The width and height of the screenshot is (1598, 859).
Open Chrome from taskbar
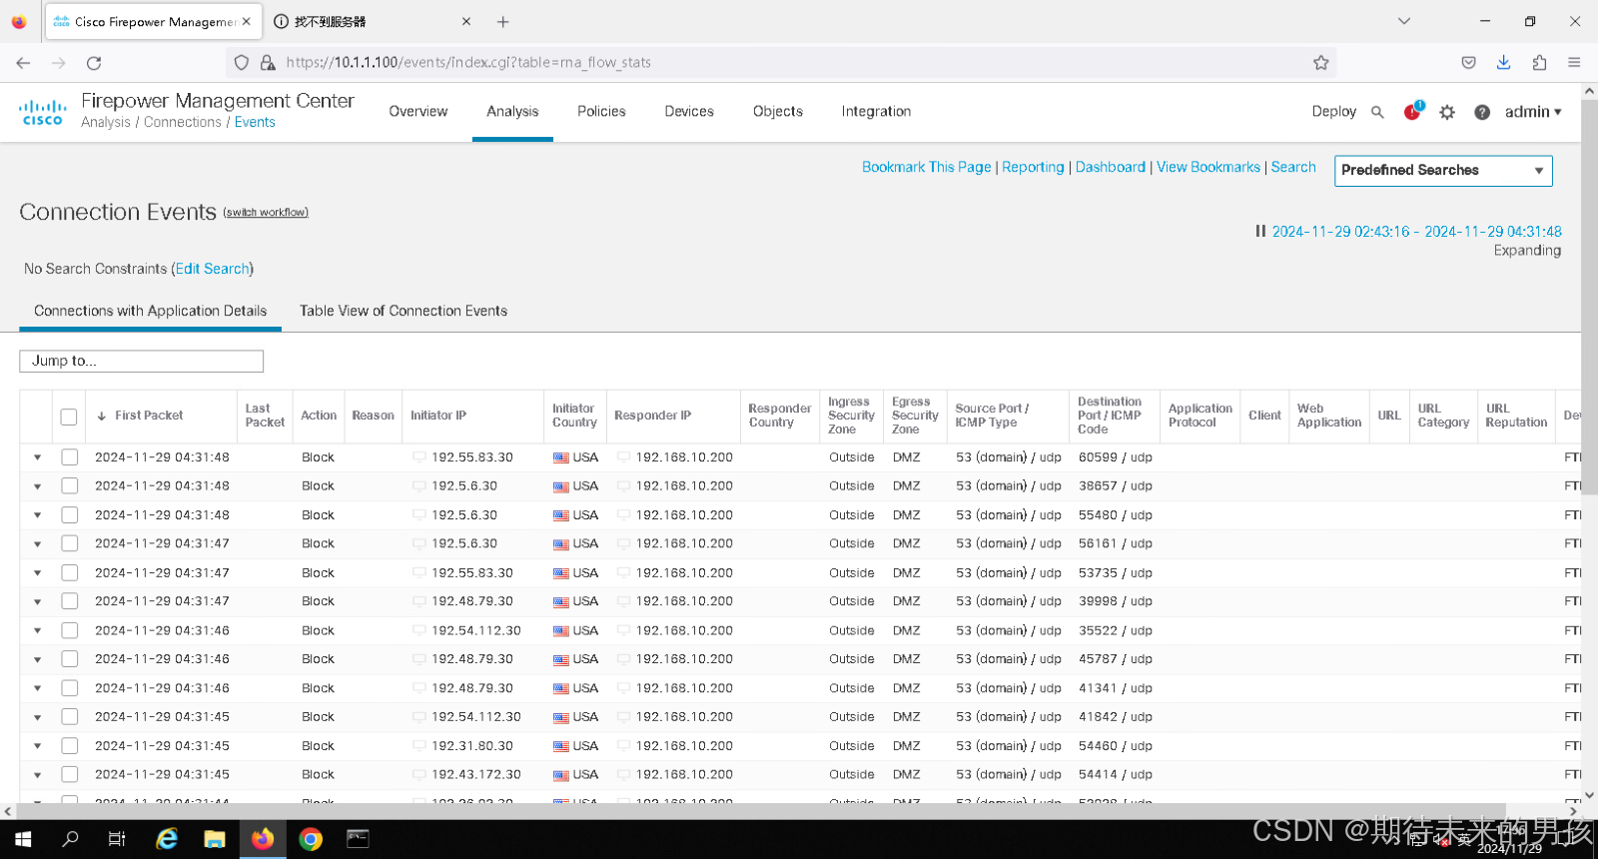(x=311, y=839)
